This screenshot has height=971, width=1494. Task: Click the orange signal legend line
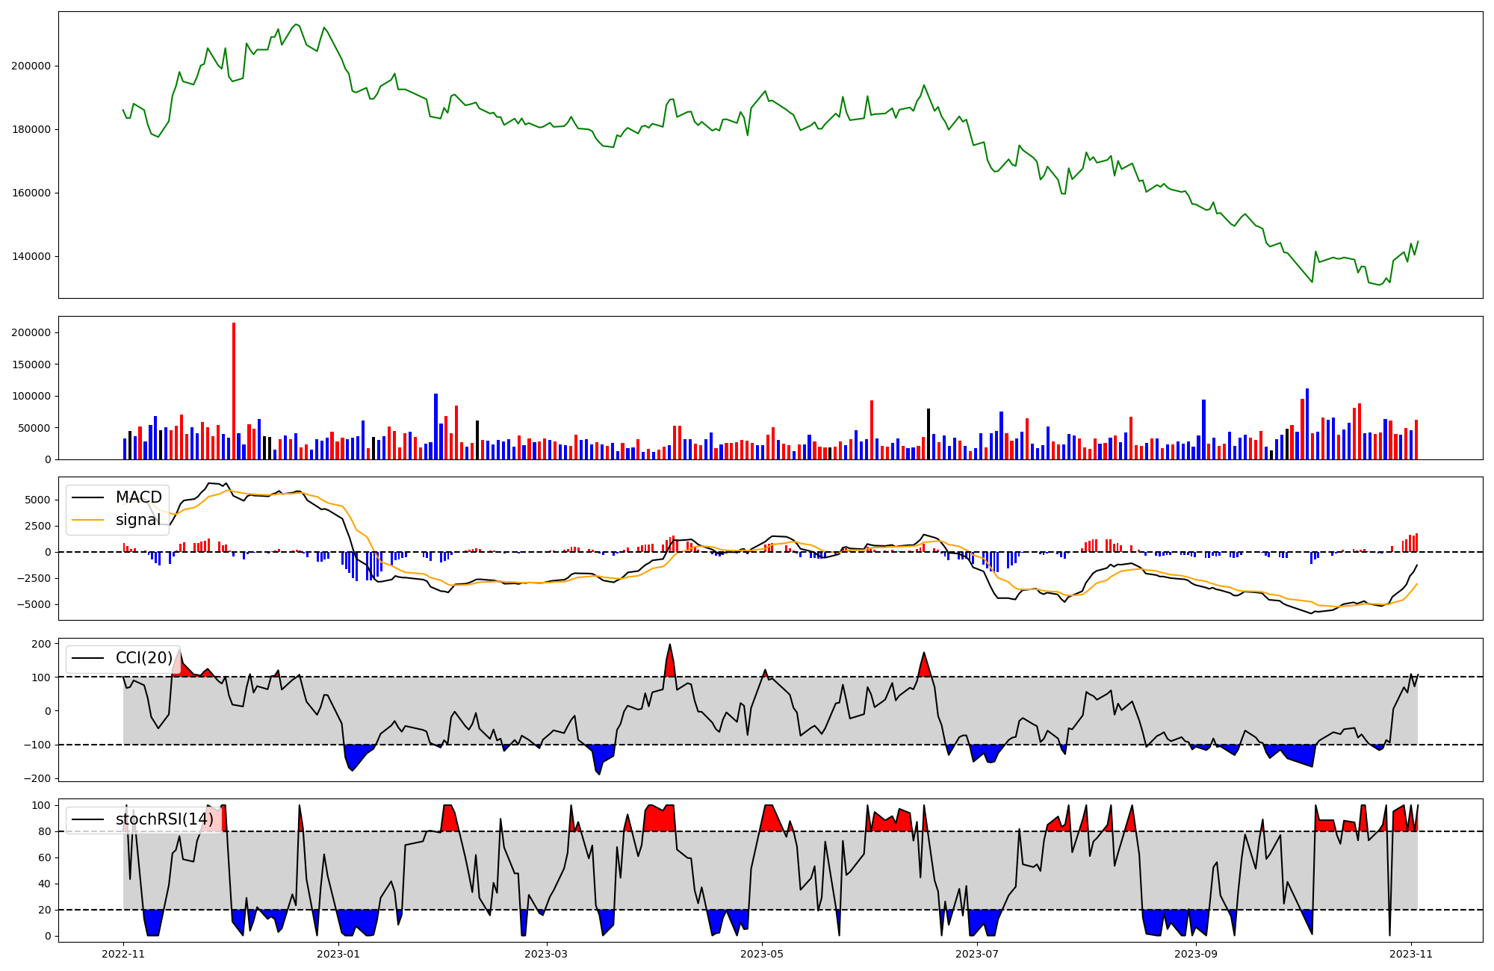[x=87, y=520]
